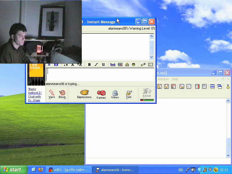Block the buddy alanmeans06
Image resolution: width=232 pixels, height=174 pixels.
(62, 94)
